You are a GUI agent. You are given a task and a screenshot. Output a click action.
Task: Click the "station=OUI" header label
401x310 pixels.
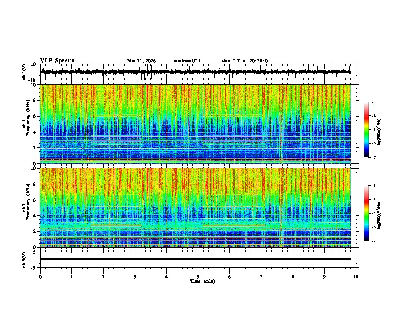coord(187,61)
